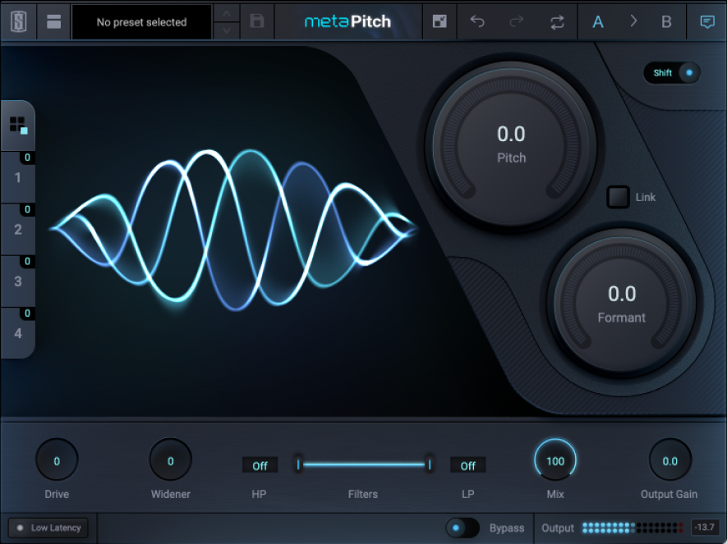Select voice tab 3

pos(17,281)
